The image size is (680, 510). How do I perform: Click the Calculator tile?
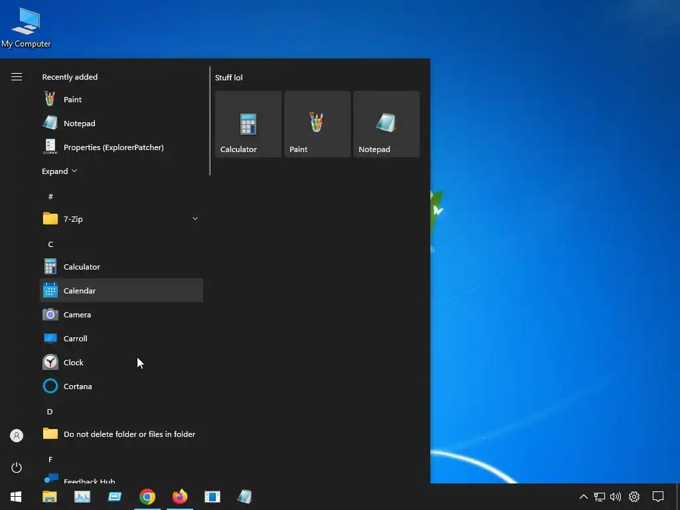click(248, 124)
